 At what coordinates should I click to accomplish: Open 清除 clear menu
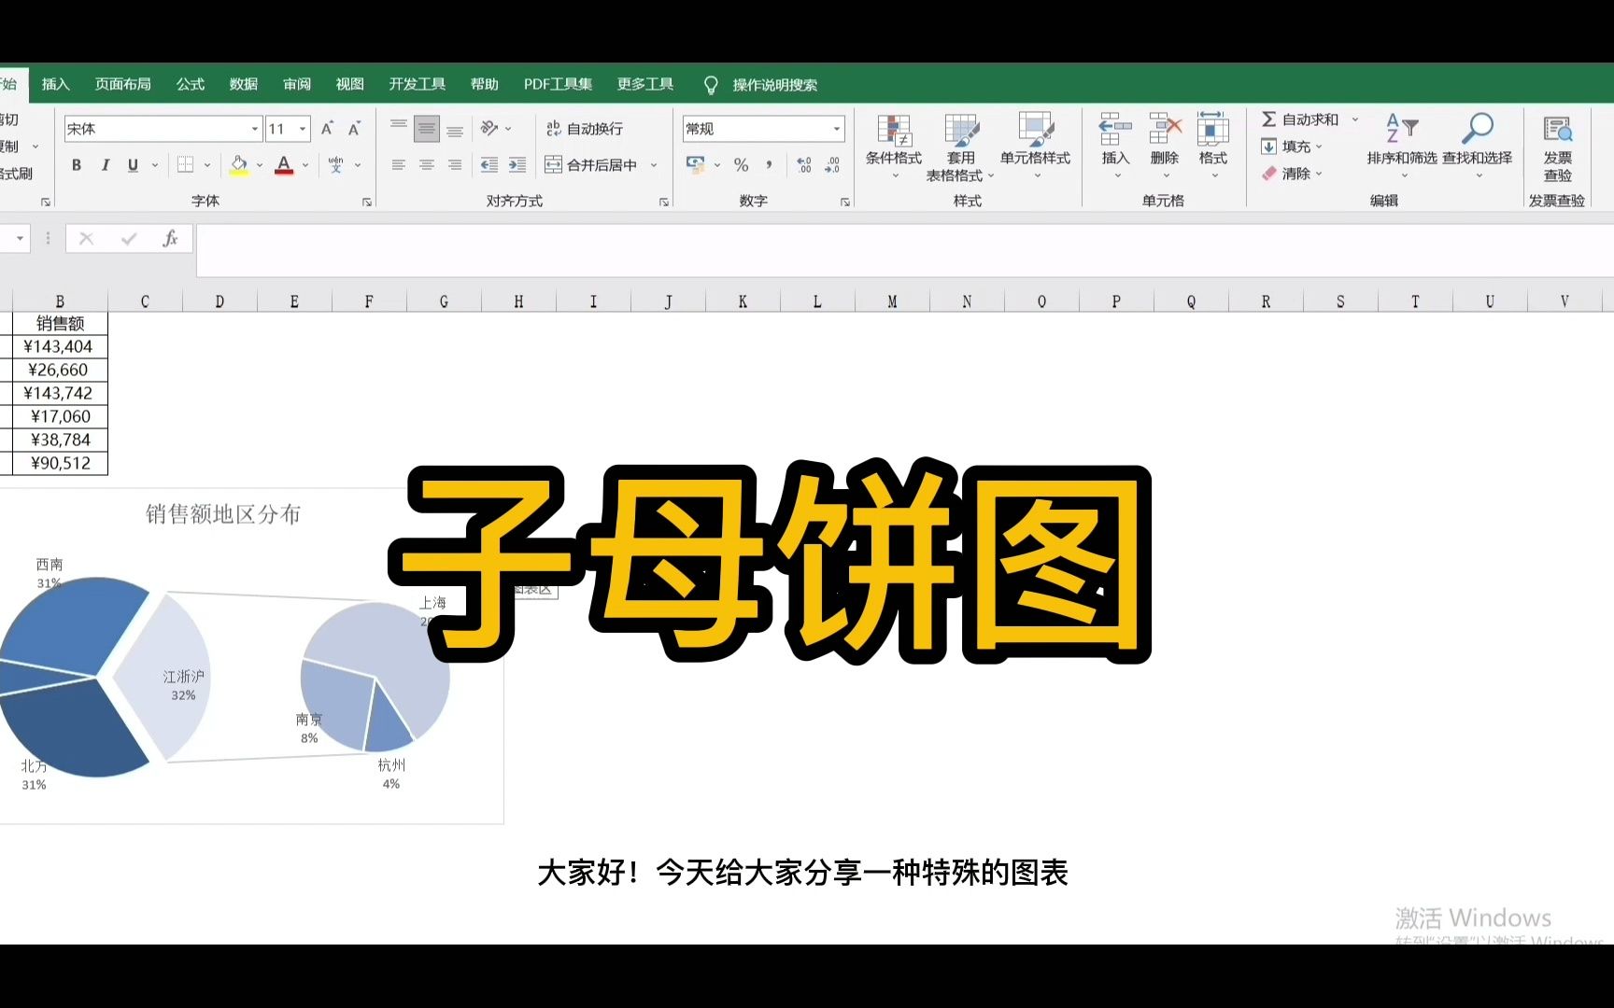pyautogui.click(x=1292, y=174)
